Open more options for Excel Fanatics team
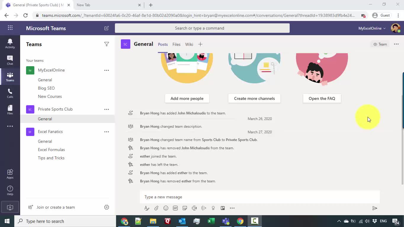404x227 pixels. 107,132
